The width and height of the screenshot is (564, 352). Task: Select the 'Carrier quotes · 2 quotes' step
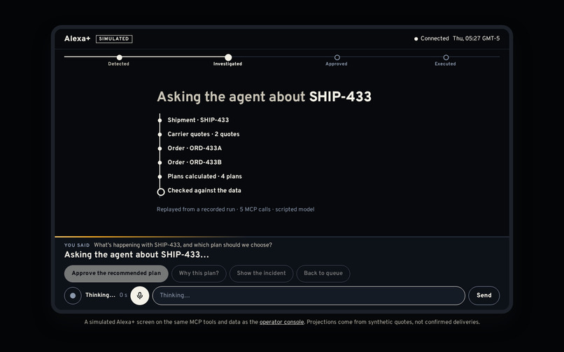point(203,134)
